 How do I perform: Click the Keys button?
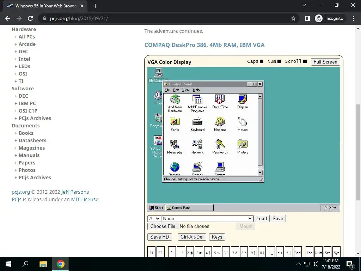pos(217,237)
